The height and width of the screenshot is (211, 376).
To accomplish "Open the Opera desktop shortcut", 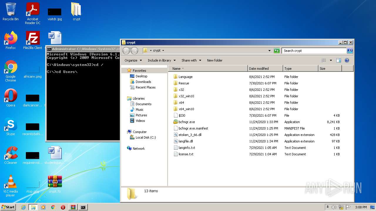I will pyautogui.click(x=11, y=98).
